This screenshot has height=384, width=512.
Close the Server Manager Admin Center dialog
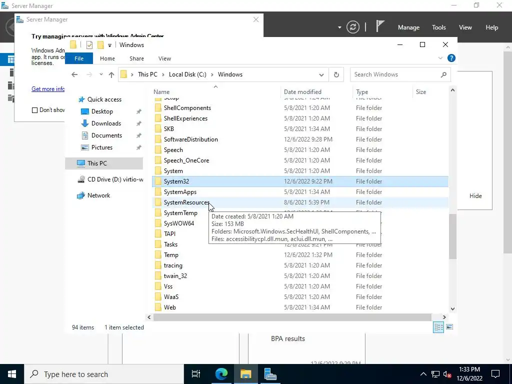point(256,19)
